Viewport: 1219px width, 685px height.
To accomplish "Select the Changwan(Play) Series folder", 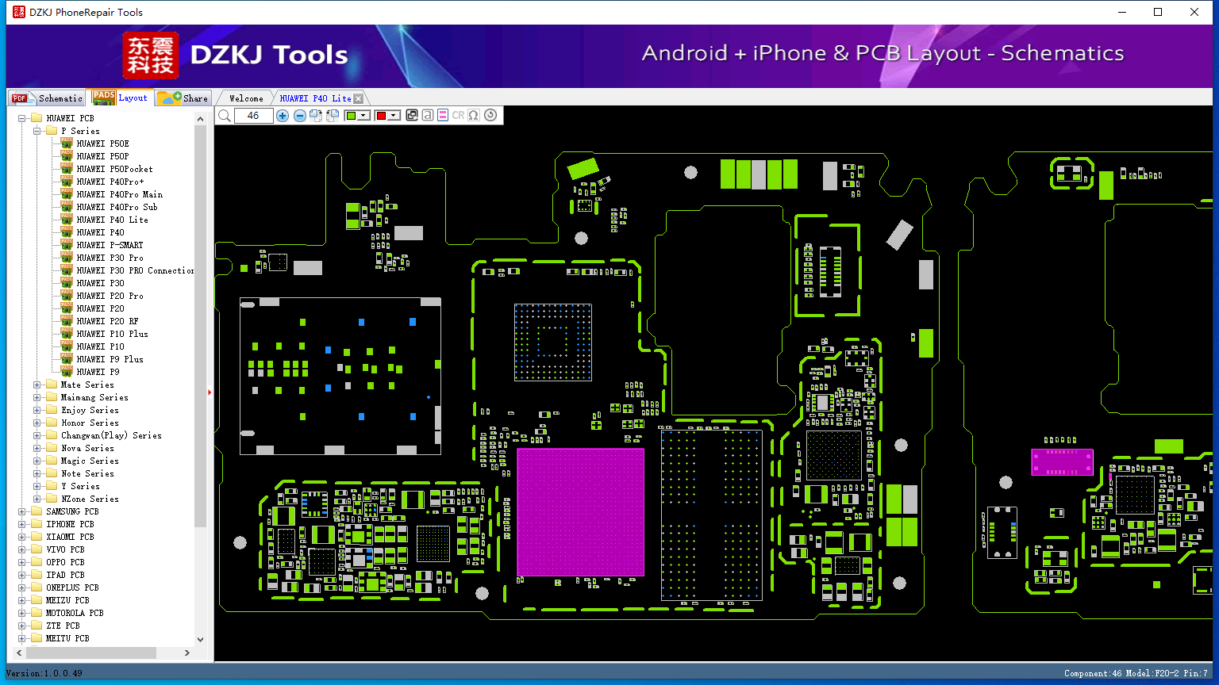I will [111, 435].
